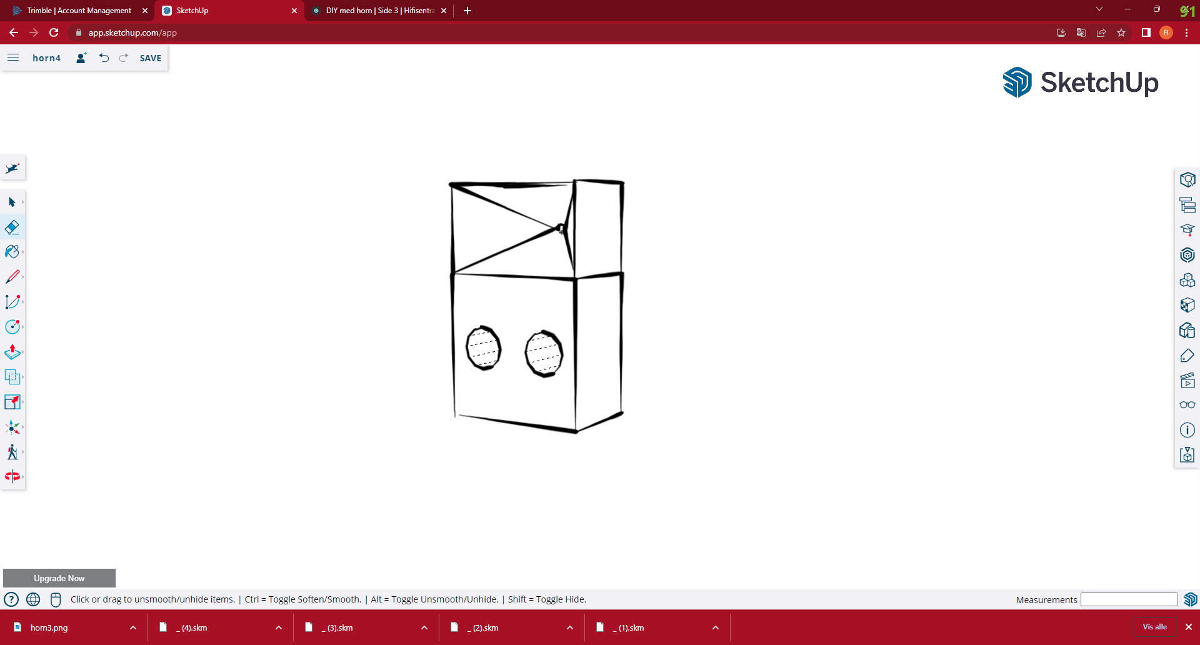Expand options for horn3.png download
Viewport: 1200px width, 645px height.
[x=133, y=627]
